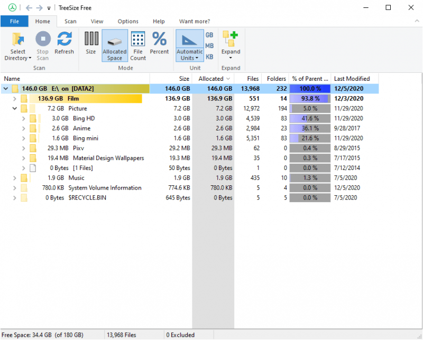Expand the Music folder entry
The width and height of the screenshot is (423, 340).
(14, 178)
